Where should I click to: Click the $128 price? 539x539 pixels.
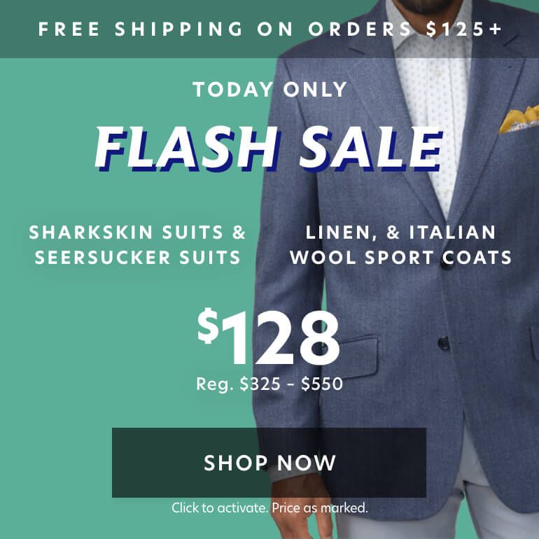(x=269, y=337)
